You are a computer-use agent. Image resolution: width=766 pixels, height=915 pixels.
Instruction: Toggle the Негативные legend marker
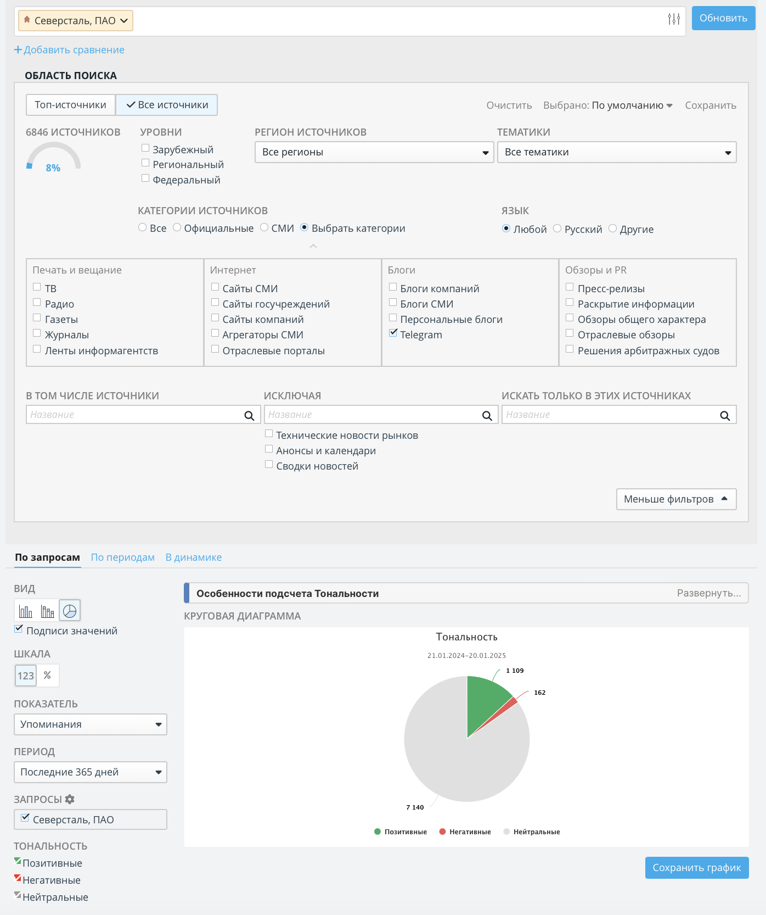[442, 832]
